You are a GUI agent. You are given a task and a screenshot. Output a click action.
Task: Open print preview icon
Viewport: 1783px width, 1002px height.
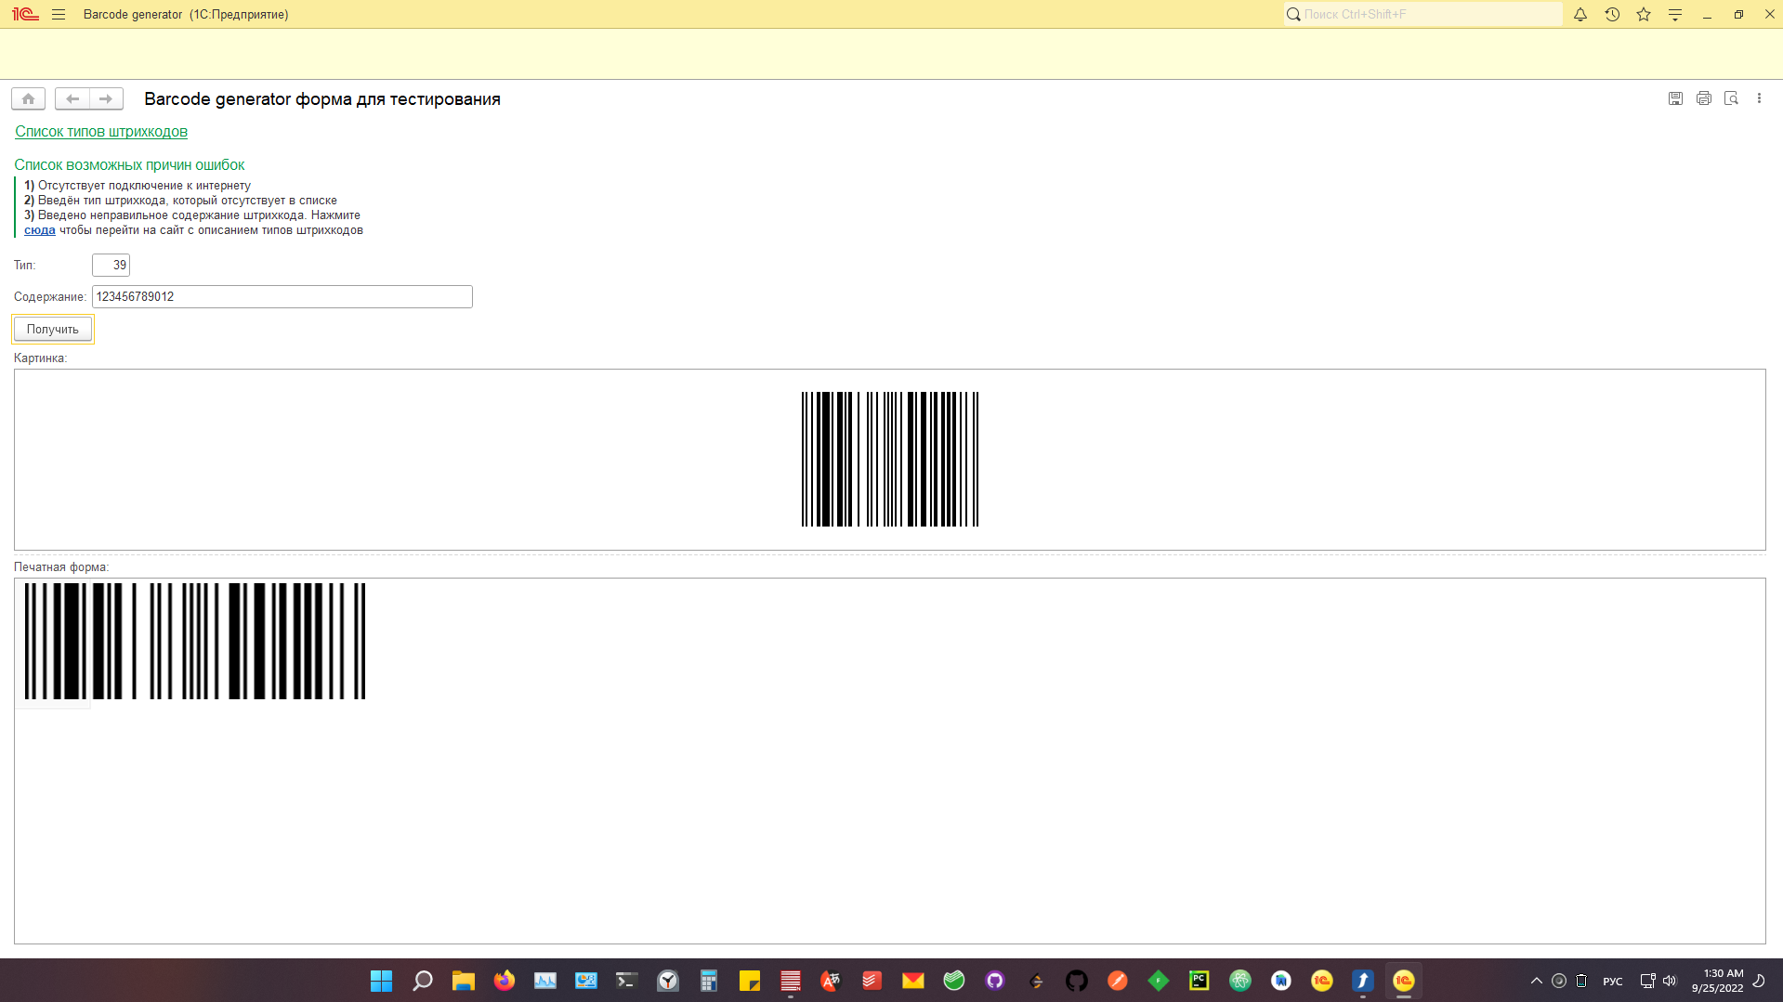(x=1731, y=98)
